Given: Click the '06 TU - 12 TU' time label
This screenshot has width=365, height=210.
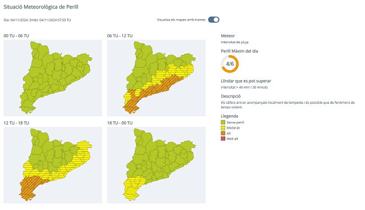Looking at the screenshot, I should [120, 36].
